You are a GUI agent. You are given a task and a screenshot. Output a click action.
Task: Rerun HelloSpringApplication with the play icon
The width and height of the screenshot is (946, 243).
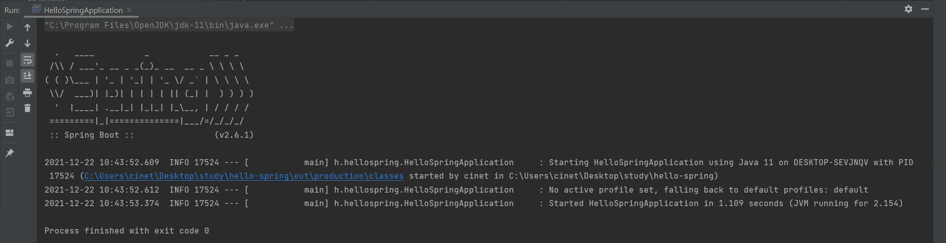pos(9,27)
